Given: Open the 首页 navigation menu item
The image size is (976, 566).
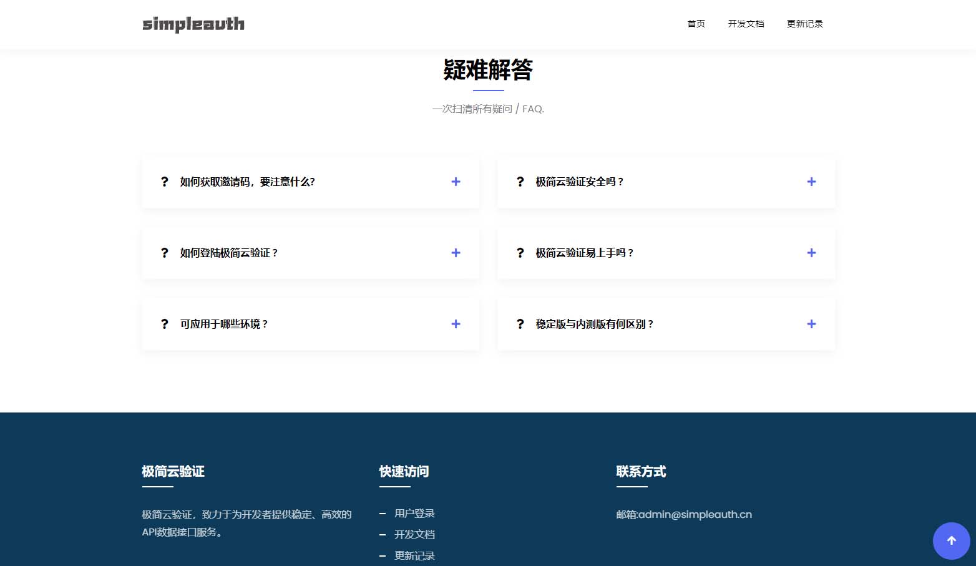Looking at the screenshot, I should coord(696,24).
